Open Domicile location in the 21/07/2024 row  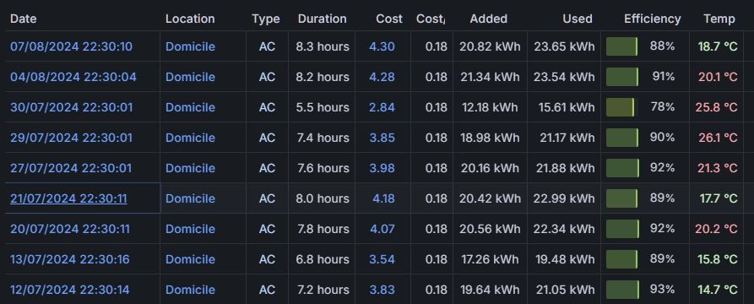point(191,198)
